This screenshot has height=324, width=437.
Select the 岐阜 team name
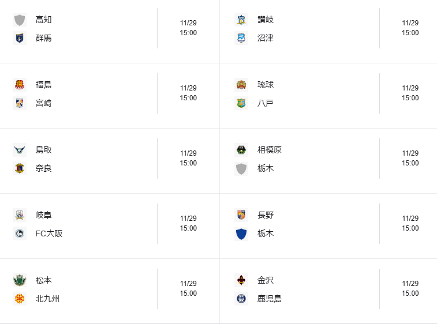(43, 215)
